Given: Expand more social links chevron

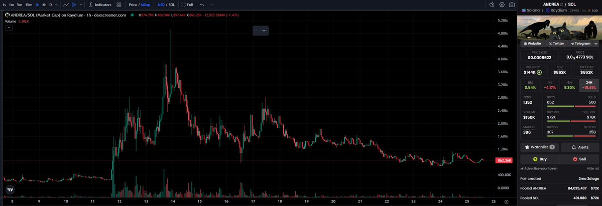Looking at the screenshot, I should click(595, 44).
